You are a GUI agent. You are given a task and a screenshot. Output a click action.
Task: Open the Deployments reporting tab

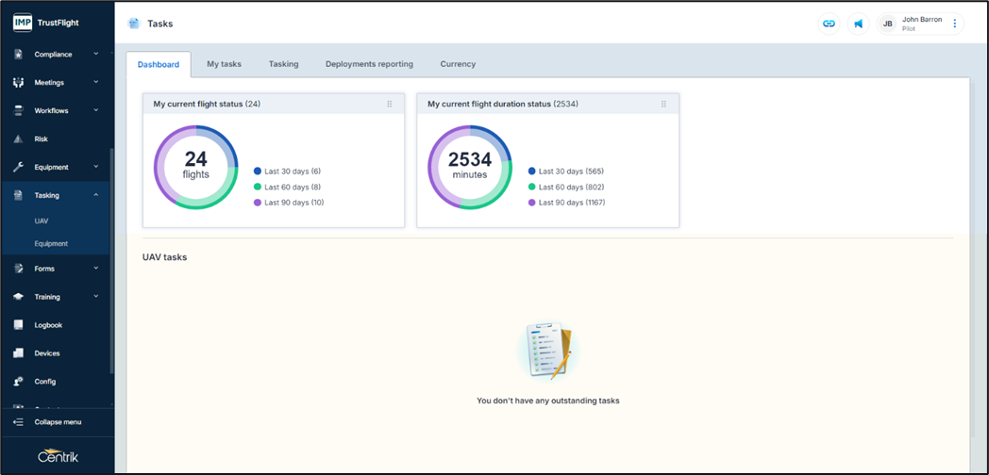click(369, 64)
